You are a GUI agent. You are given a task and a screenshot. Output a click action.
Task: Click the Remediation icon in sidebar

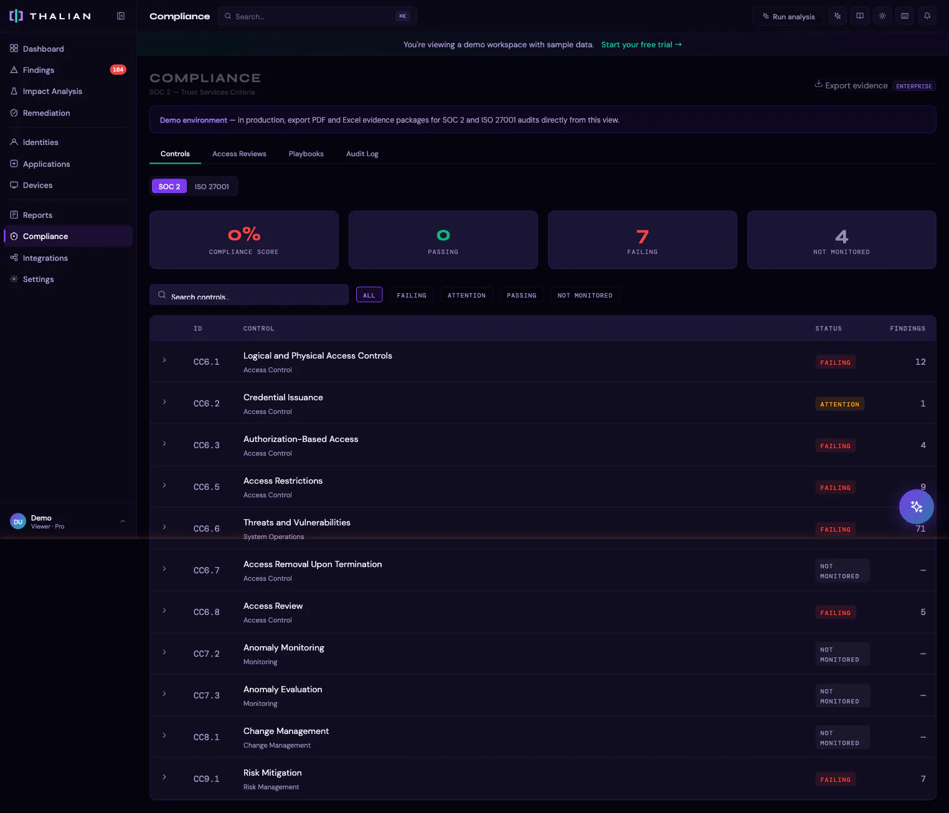(x=14, y=113)
